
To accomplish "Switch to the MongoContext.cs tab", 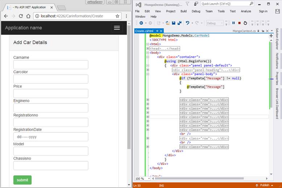I will pos(244,31).
